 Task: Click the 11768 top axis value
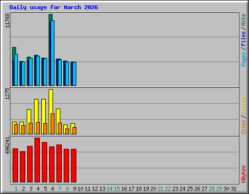[7, 20]
